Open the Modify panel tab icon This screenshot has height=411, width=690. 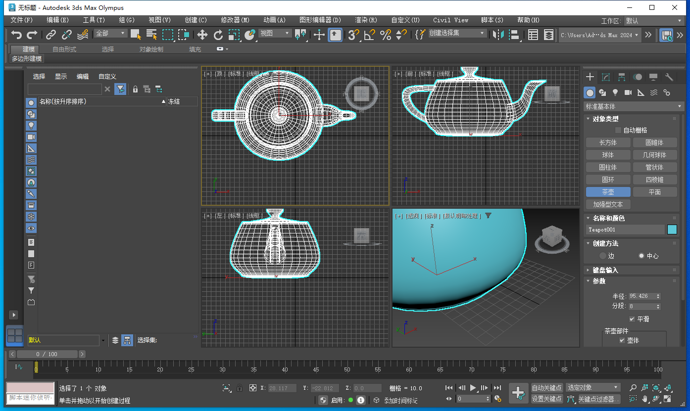click(x=605, y=77)
